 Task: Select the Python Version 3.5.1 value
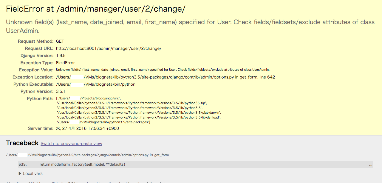pyautogui.click(x=61, y=91)
